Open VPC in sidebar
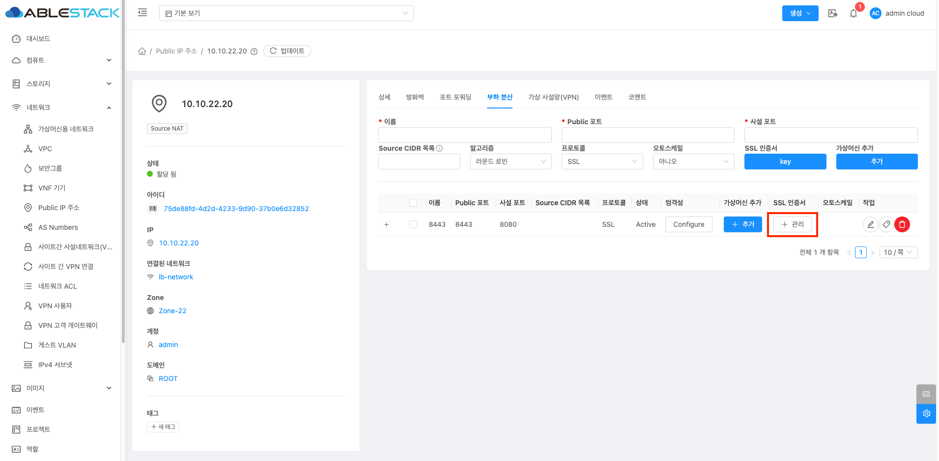Screen dimensions: 939x461 45,149
